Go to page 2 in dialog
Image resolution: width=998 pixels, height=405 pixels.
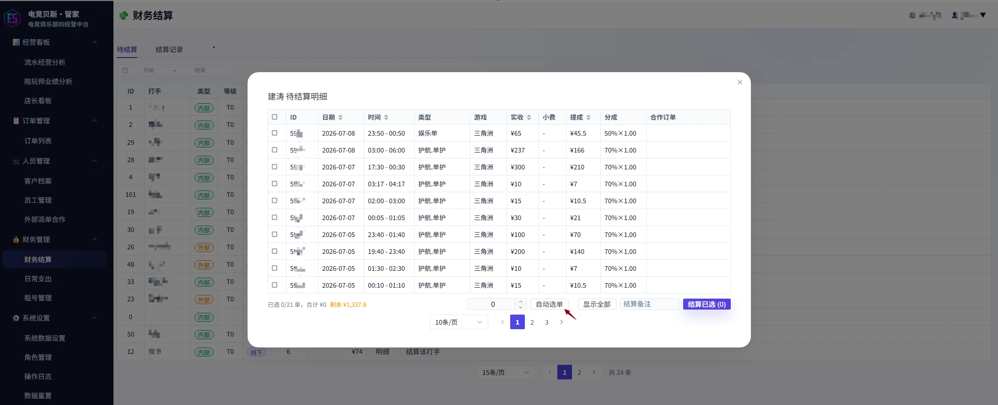[x=532, y=322]
